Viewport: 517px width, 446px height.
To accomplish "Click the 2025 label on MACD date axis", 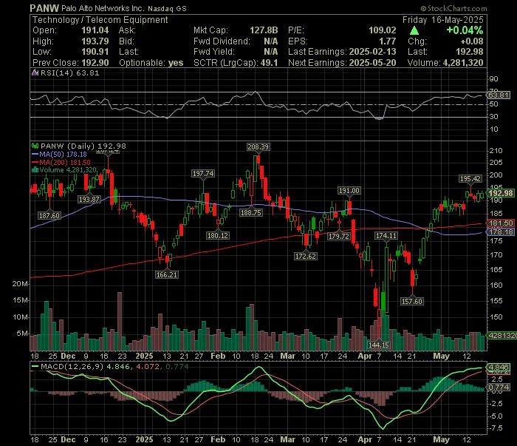I will [145, 440].
